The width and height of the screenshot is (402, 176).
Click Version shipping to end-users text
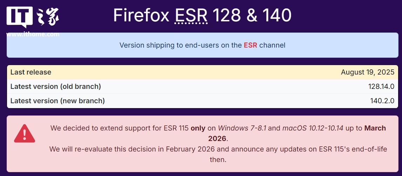[x=181, y=45]
